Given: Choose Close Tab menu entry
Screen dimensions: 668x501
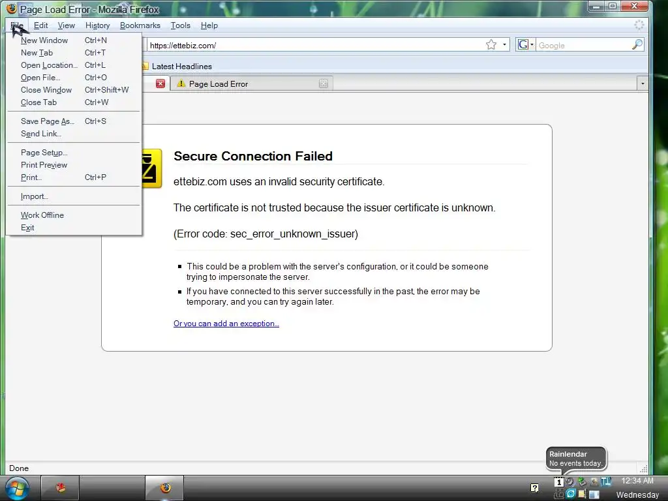Looking at the screenshot, I should tap(74, 102).
